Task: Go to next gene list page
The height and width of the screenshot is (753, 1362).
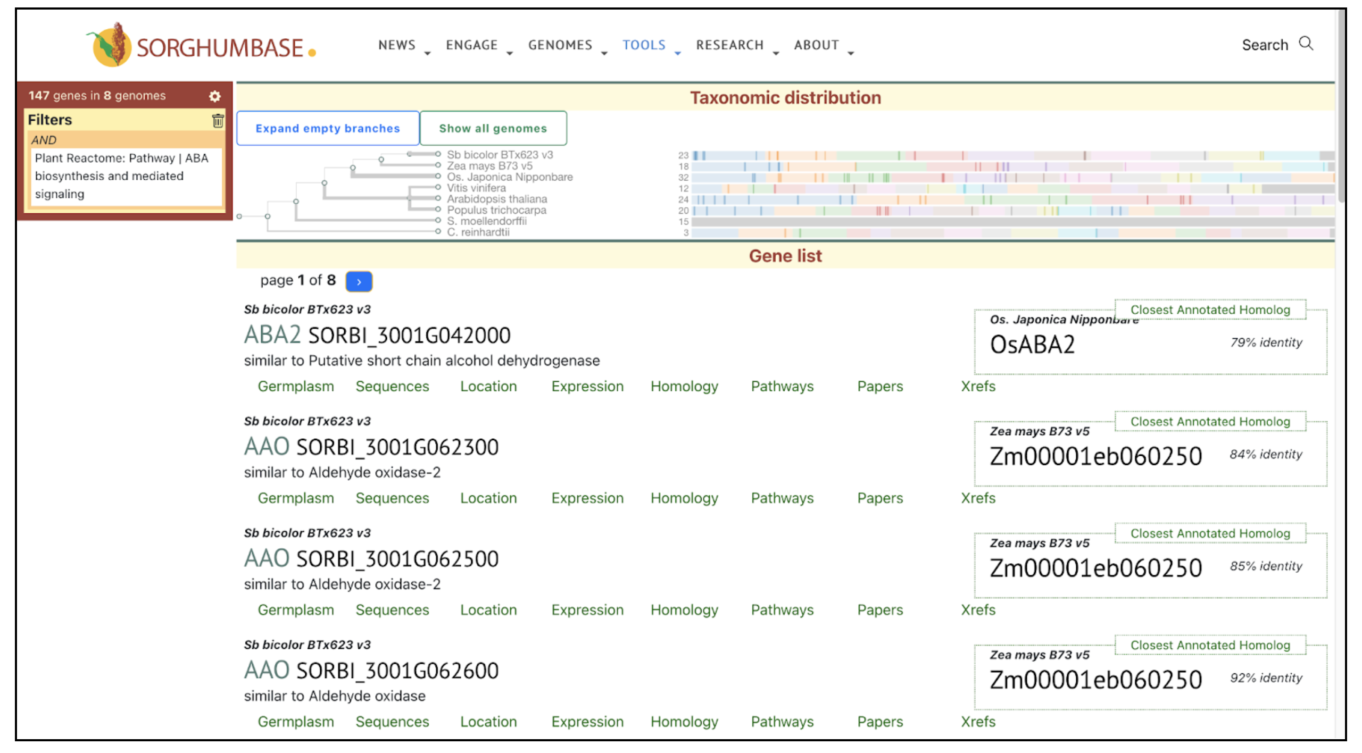Action: click(359, 281)
